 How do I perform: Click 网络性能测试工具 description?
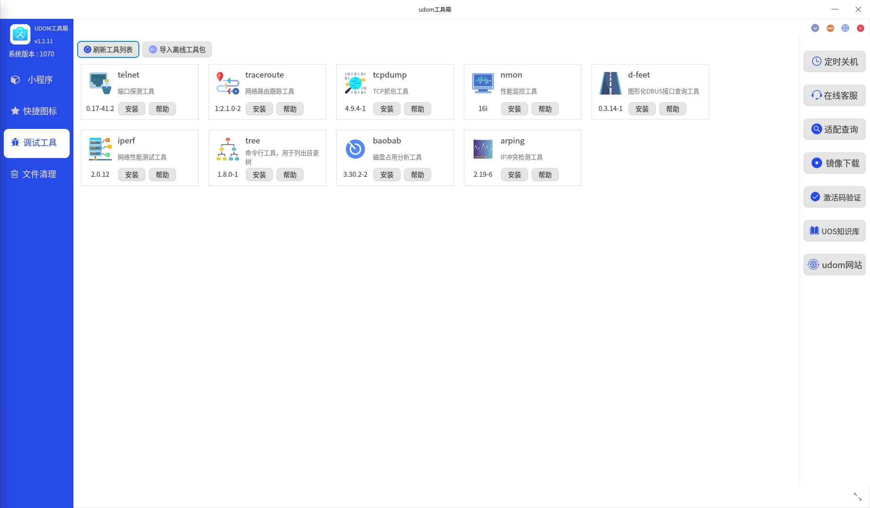[x=142, y=157]
